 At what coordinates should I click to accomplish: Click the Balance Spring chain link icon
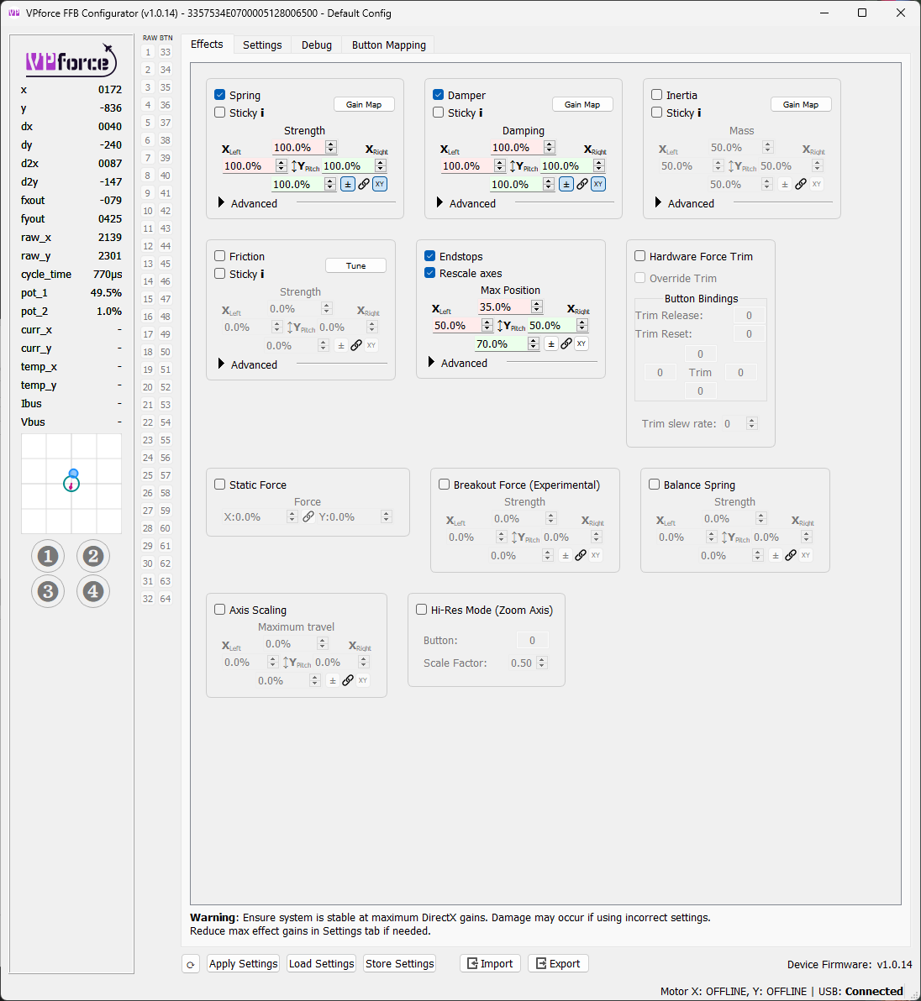click(791, 555)
